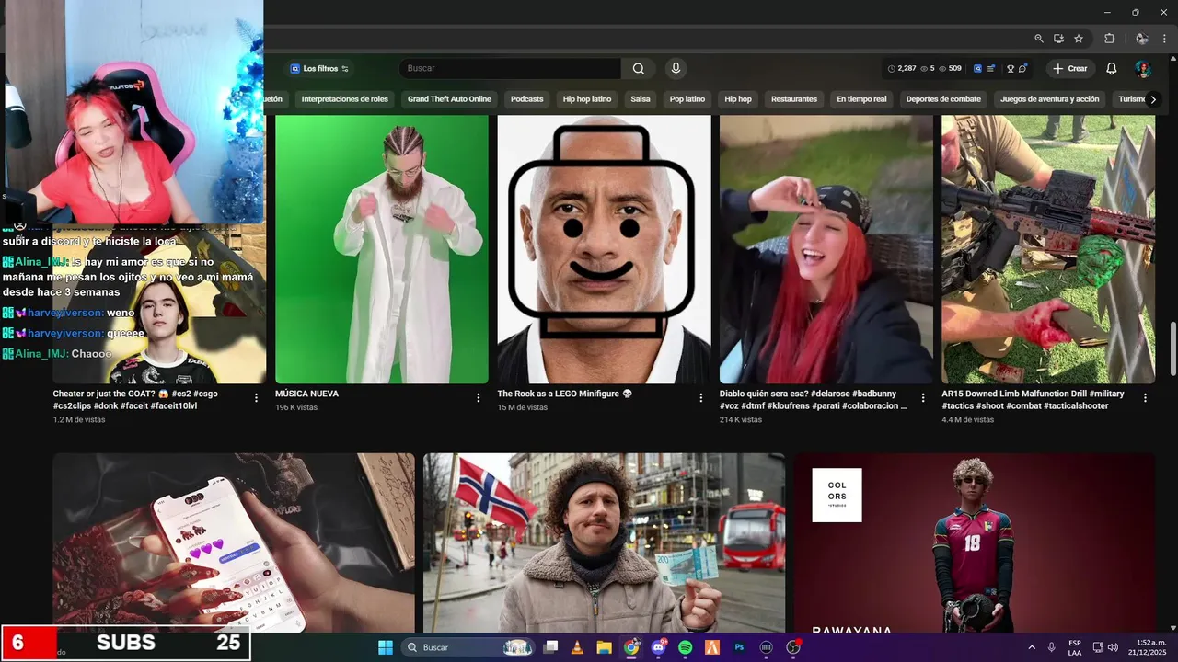Bookmark this page with the star icon
Screen dimensions: 1178x662
1079,39
